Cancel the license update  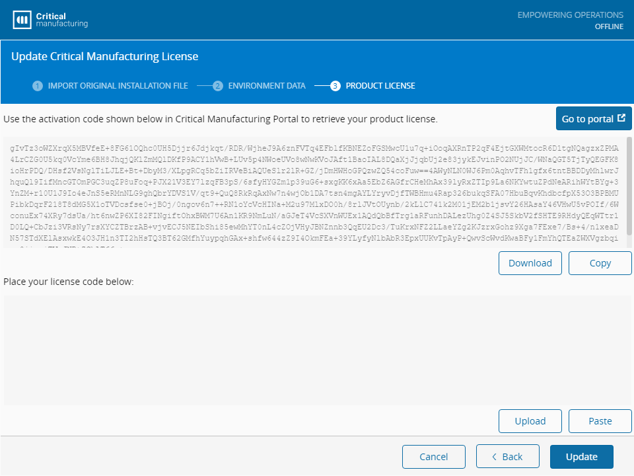point(433,457)
